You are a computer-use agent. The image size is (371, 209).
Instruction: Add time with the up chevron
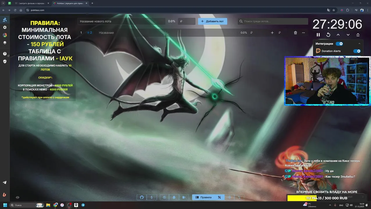[x=338, y=35]
